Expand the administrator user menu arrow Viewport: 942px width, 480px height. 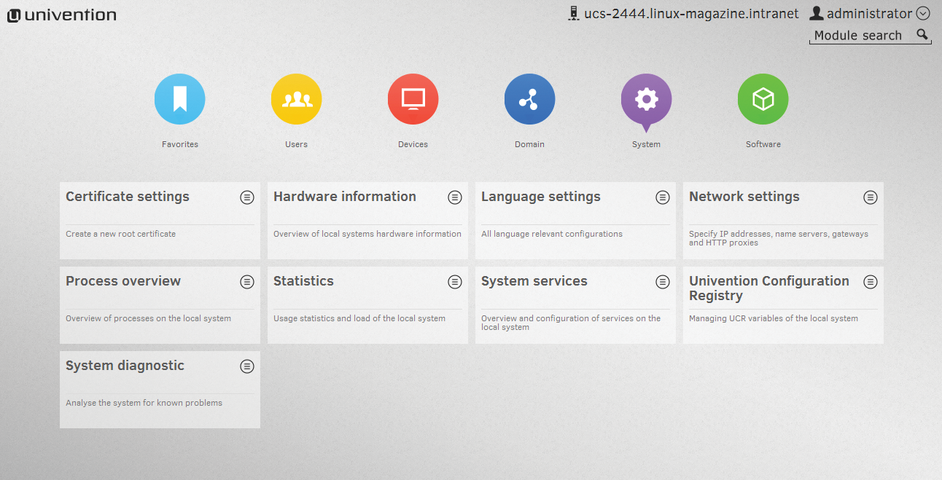click(x=923, y=13)
